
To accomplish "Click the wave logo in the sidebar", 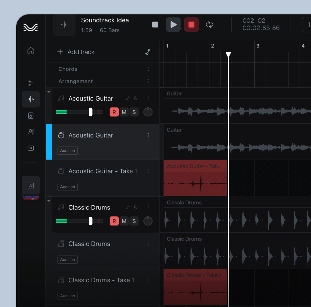I will [31, 27].
